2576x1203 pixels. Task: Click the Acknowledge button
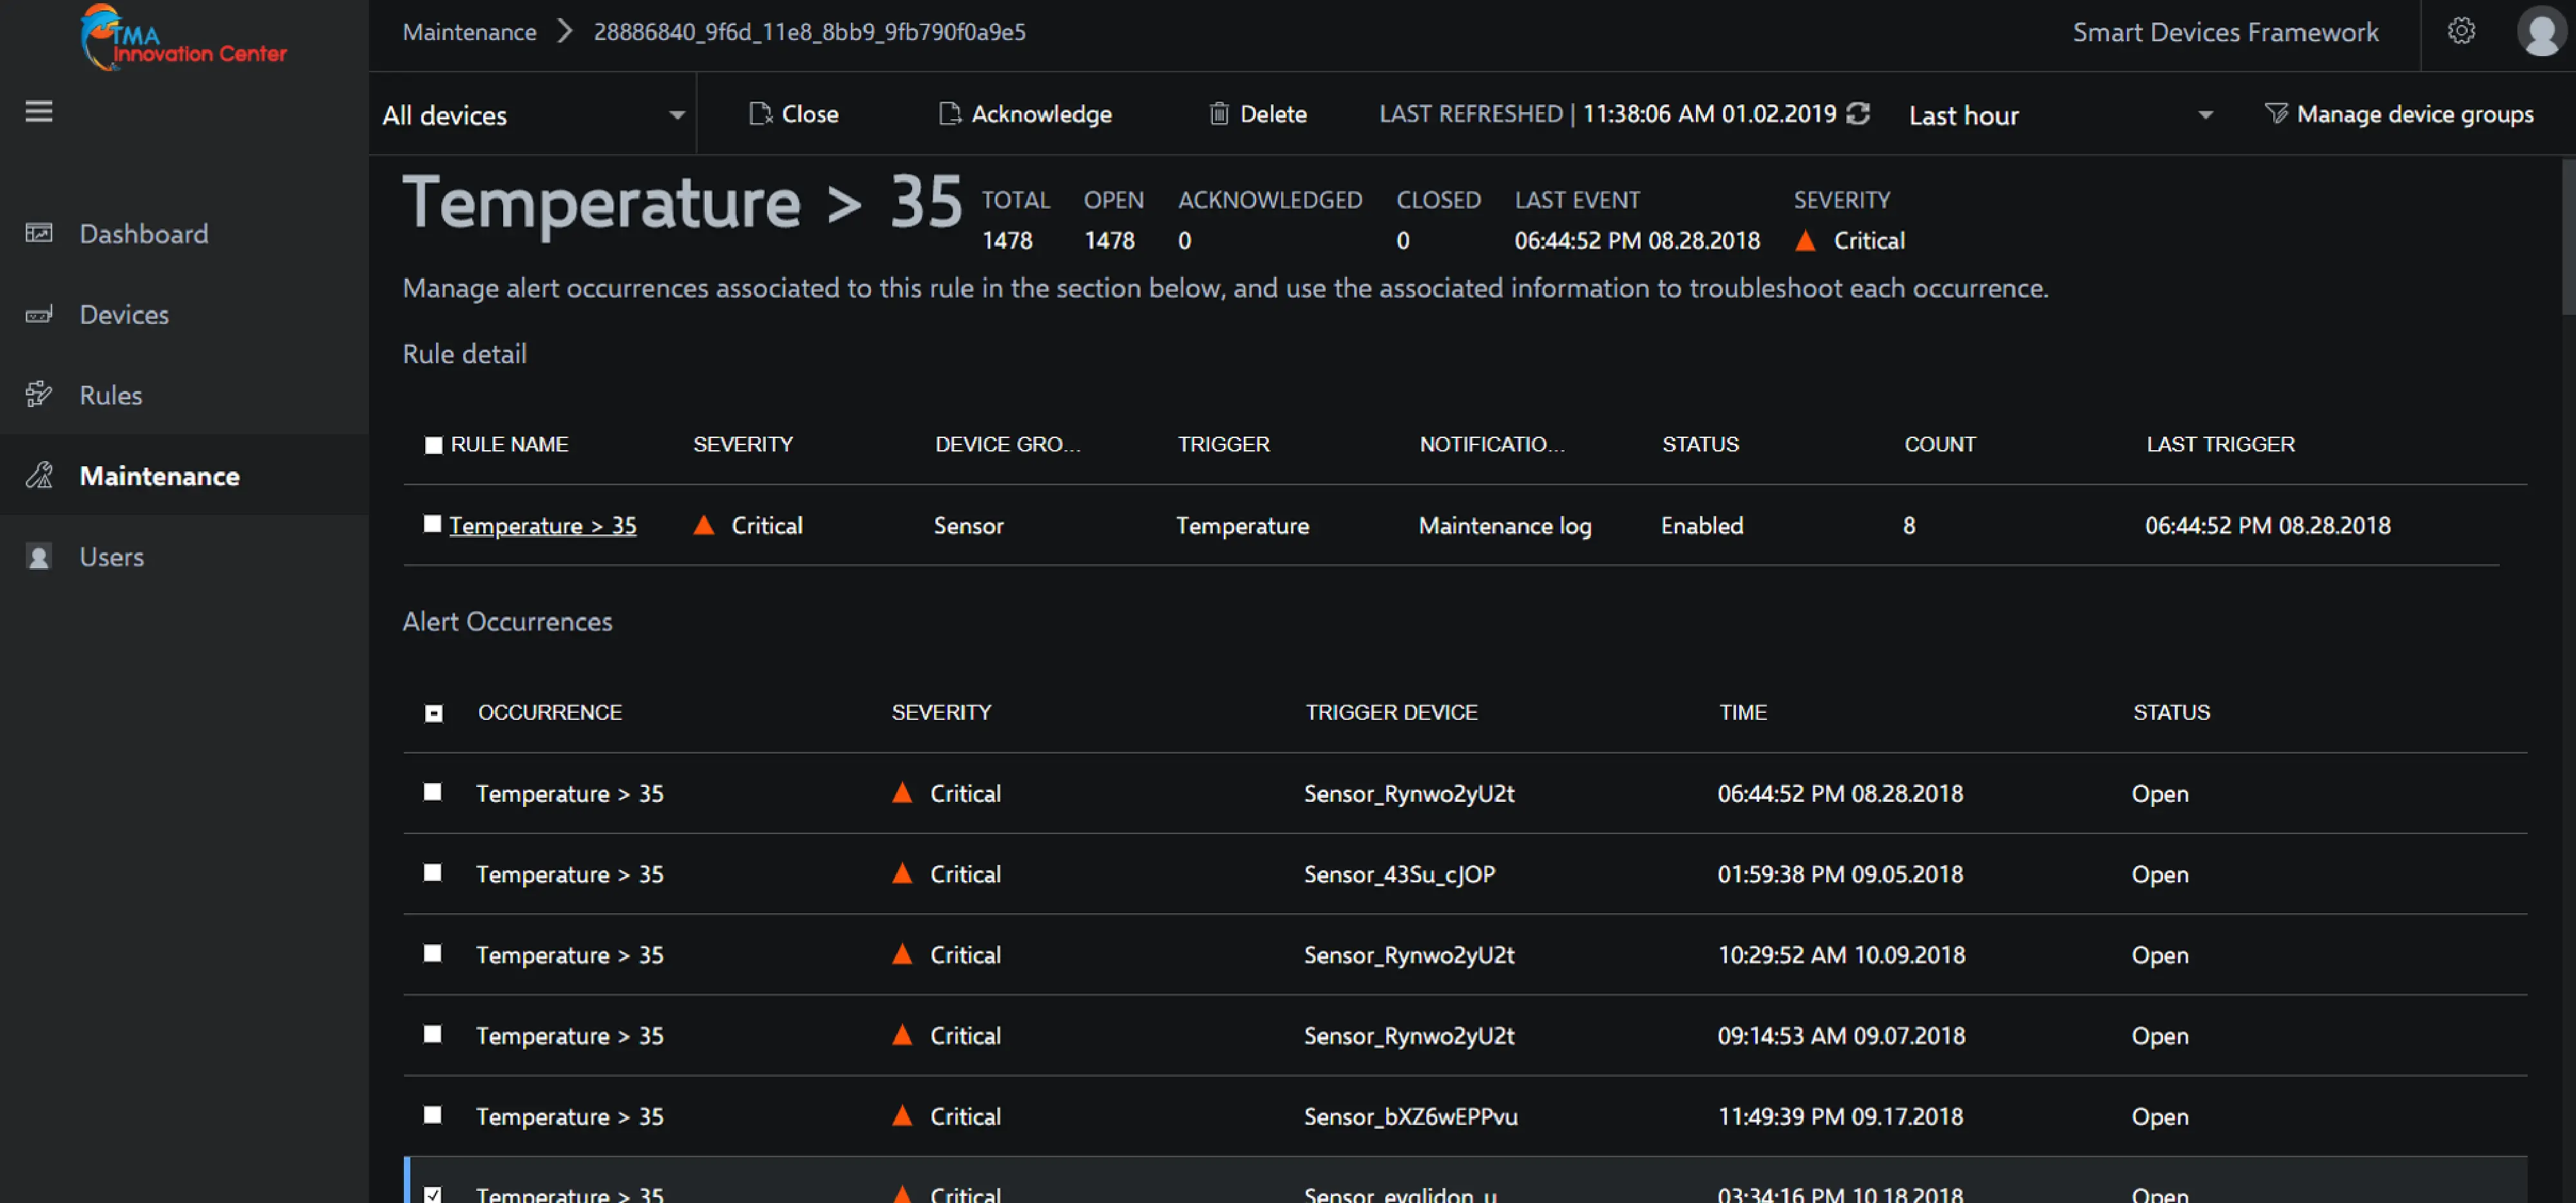click(1025, 114)
